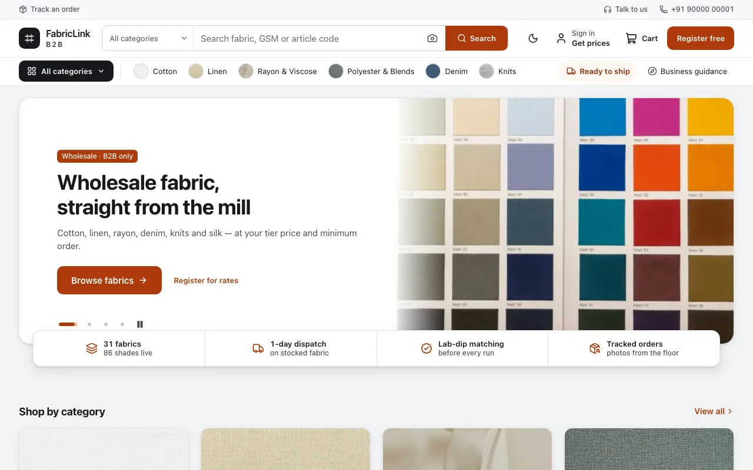Select the first active carousel indicator
Viewport: 753px width, 470px height.
coord(68,324)
